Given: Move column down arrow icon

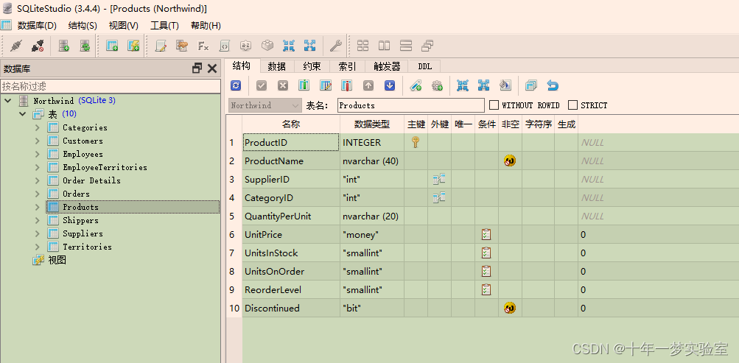Looking at the screenshot, I should coord(389,85).
